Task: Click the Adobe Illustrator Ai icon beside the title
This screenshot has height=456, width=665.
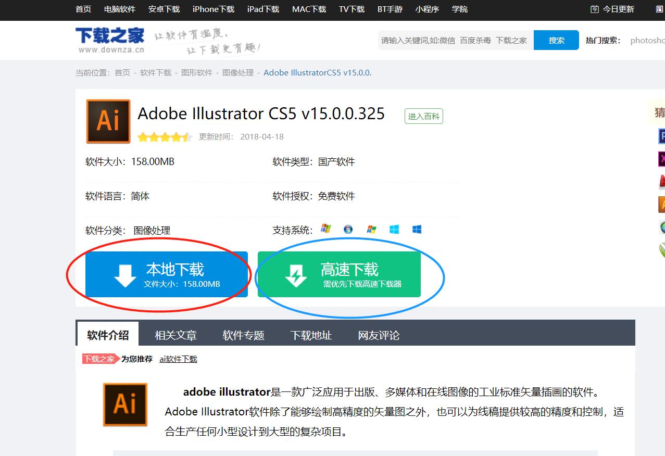Action: point(108,121)
